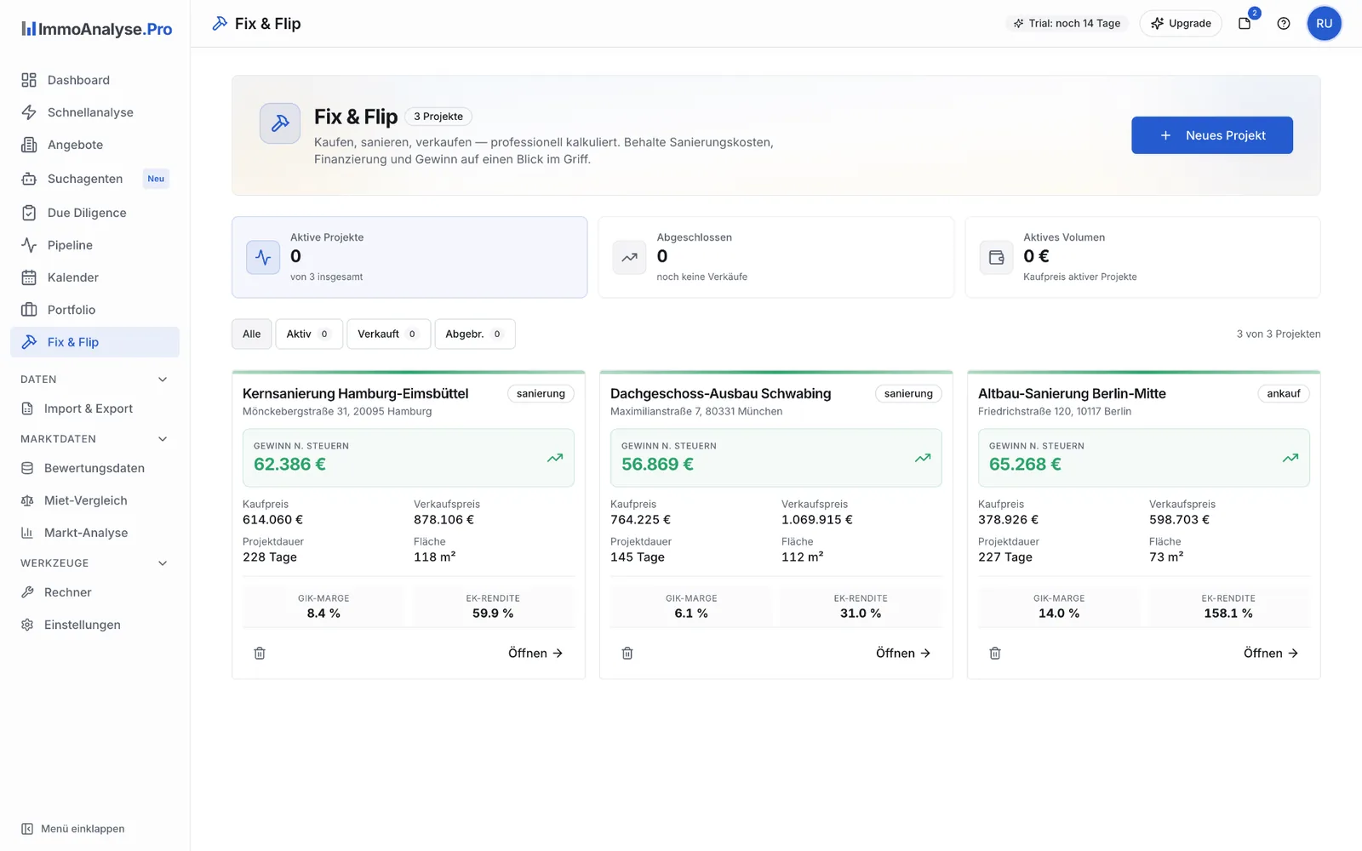Viewport: 1362px width, 851px height.
Task: Click the Neues Projekt button
Action: pyautogui.click(x=1212, y=135)
